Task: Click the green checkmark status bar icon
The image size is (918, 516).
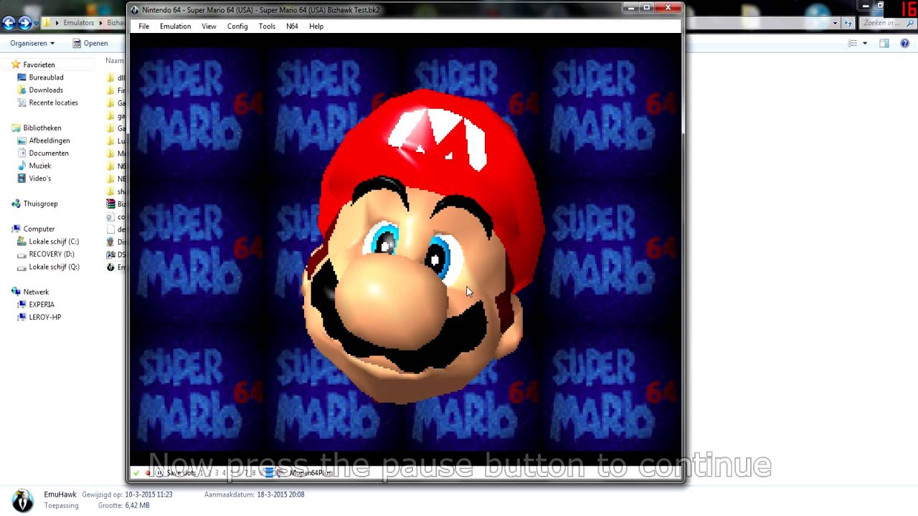Action: [x=136, y=473]
